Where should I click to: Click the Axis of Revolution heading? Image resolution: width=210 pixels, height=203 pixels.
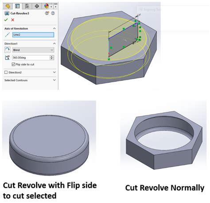[x=16, y=28]
